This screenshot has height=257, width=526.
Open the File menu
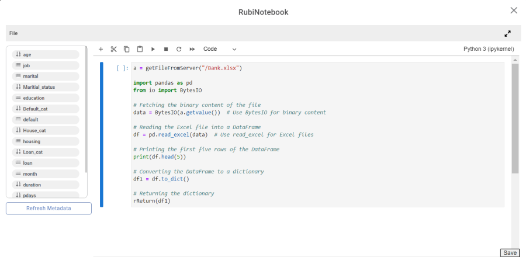pos(13,33)
